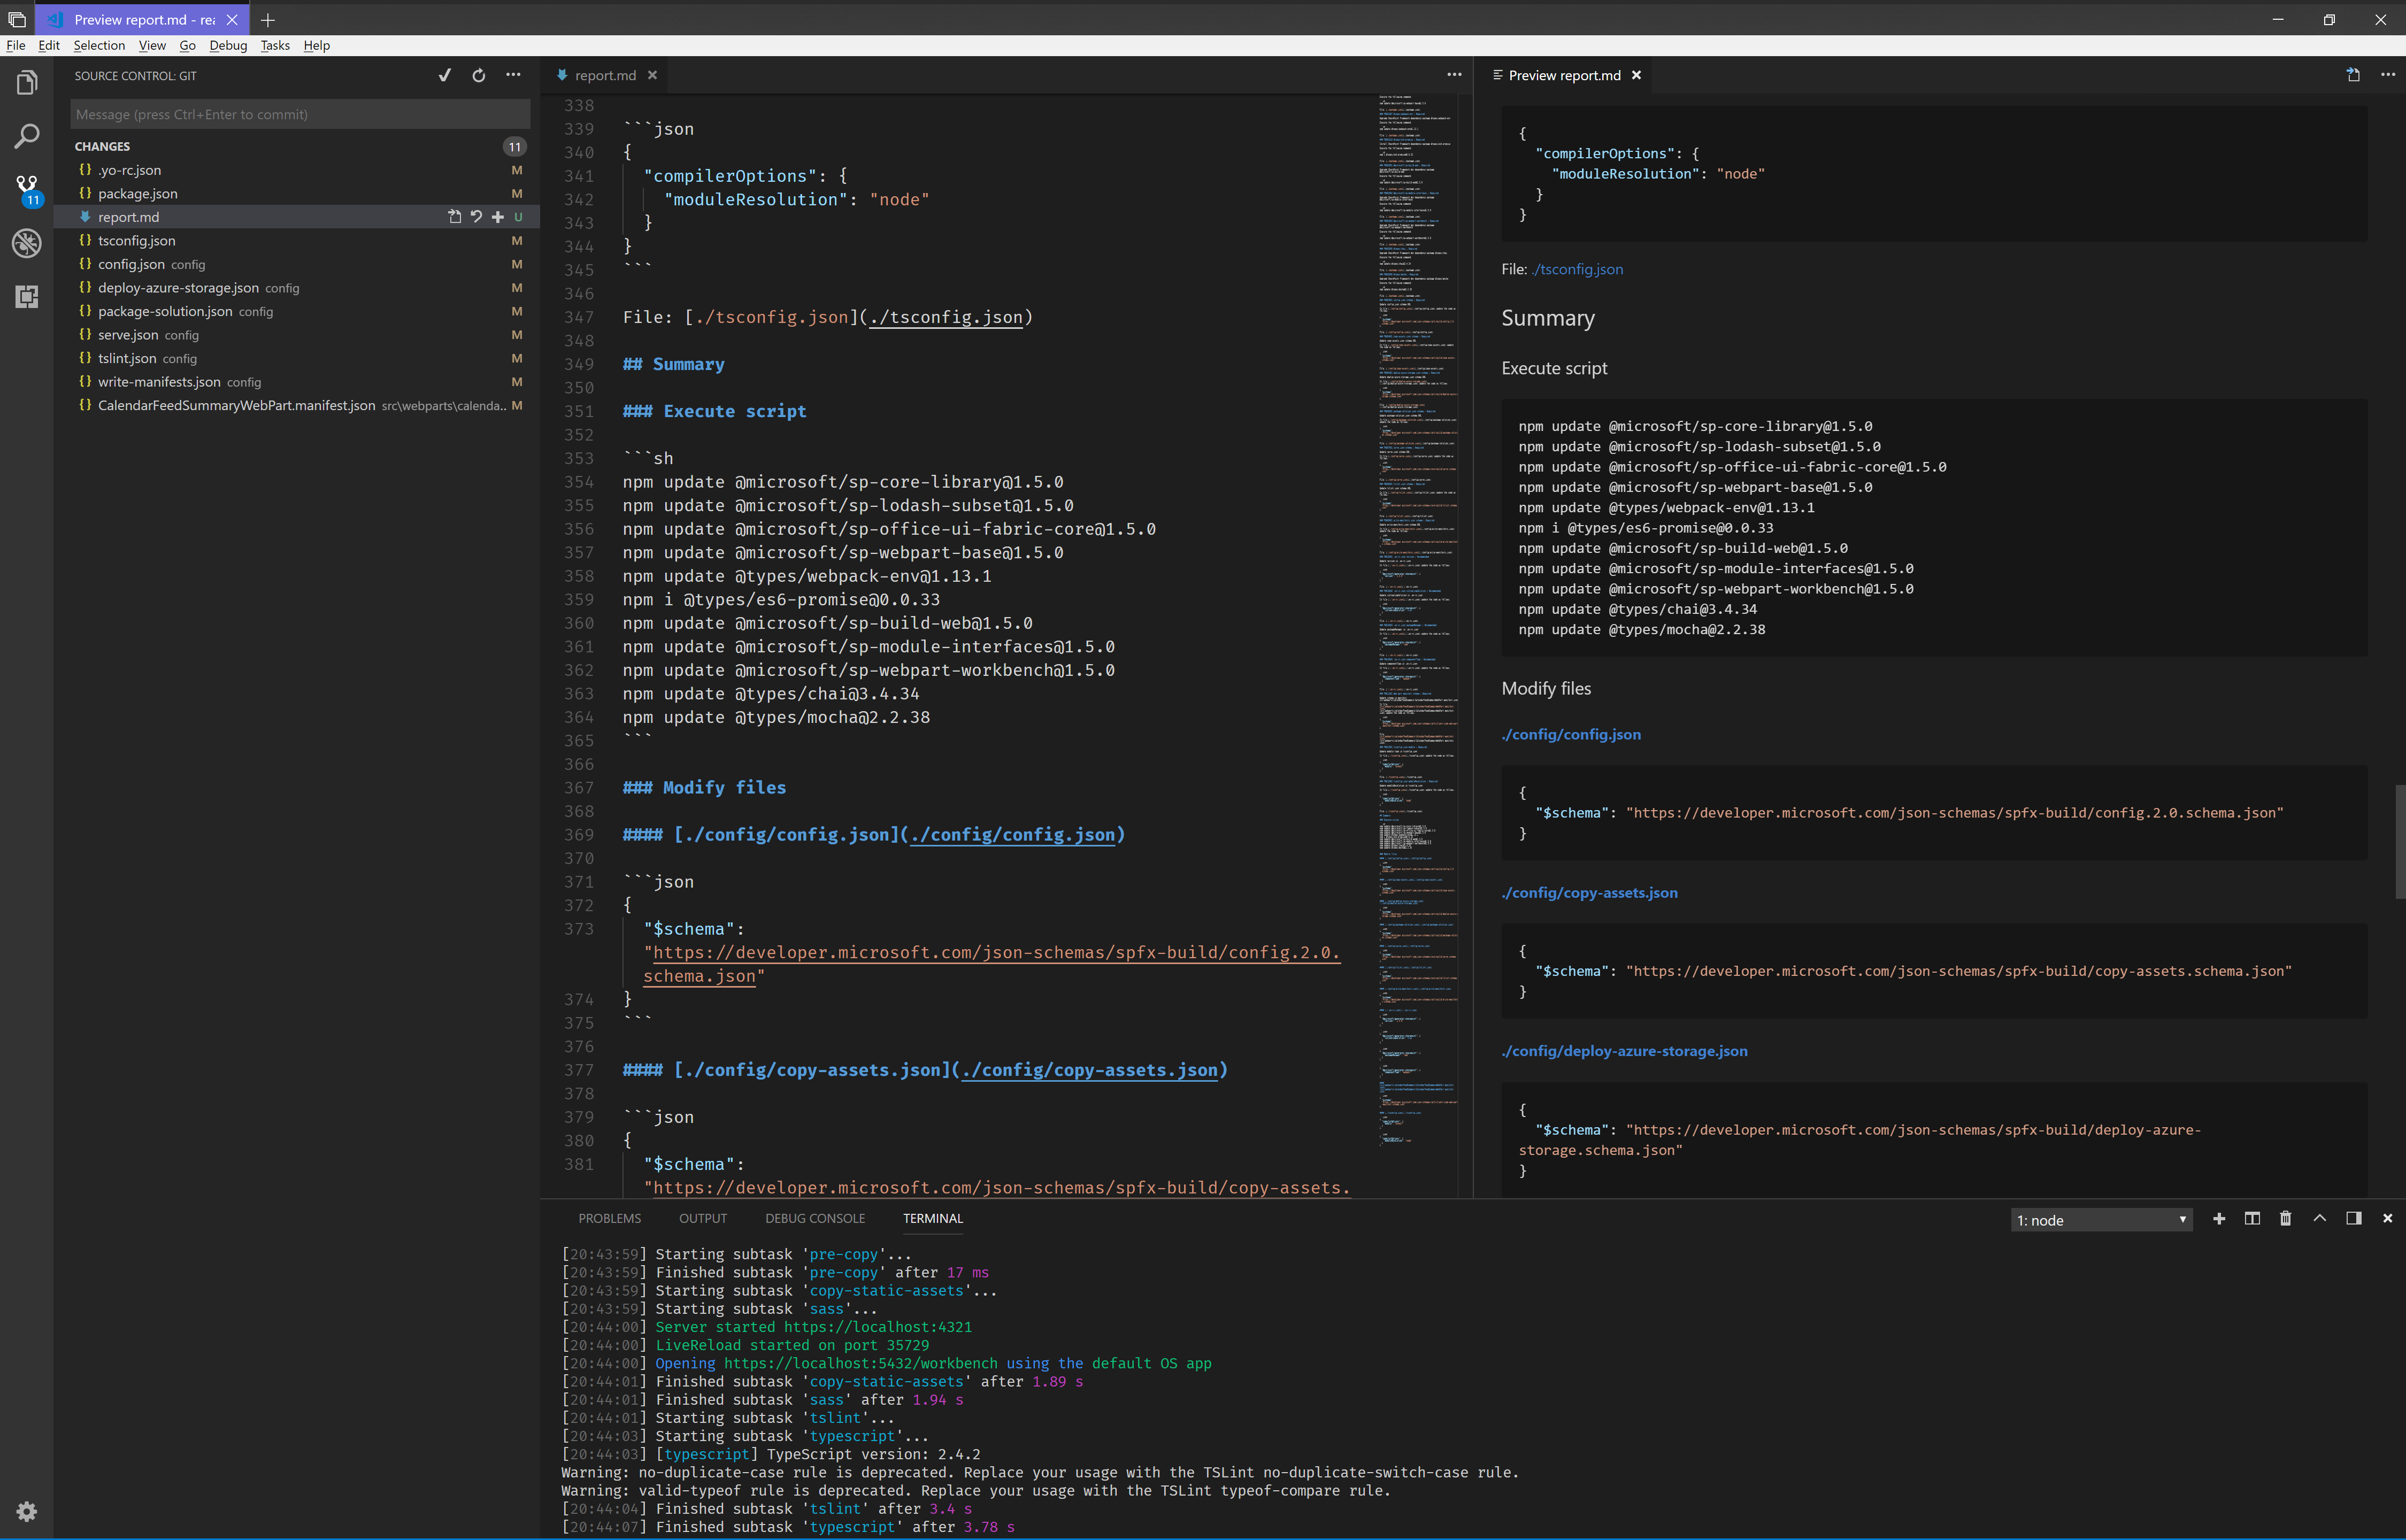Close the terminal panel
The height and width of the screenshot is (1540, 2406).
(x=2388, y=1218)
